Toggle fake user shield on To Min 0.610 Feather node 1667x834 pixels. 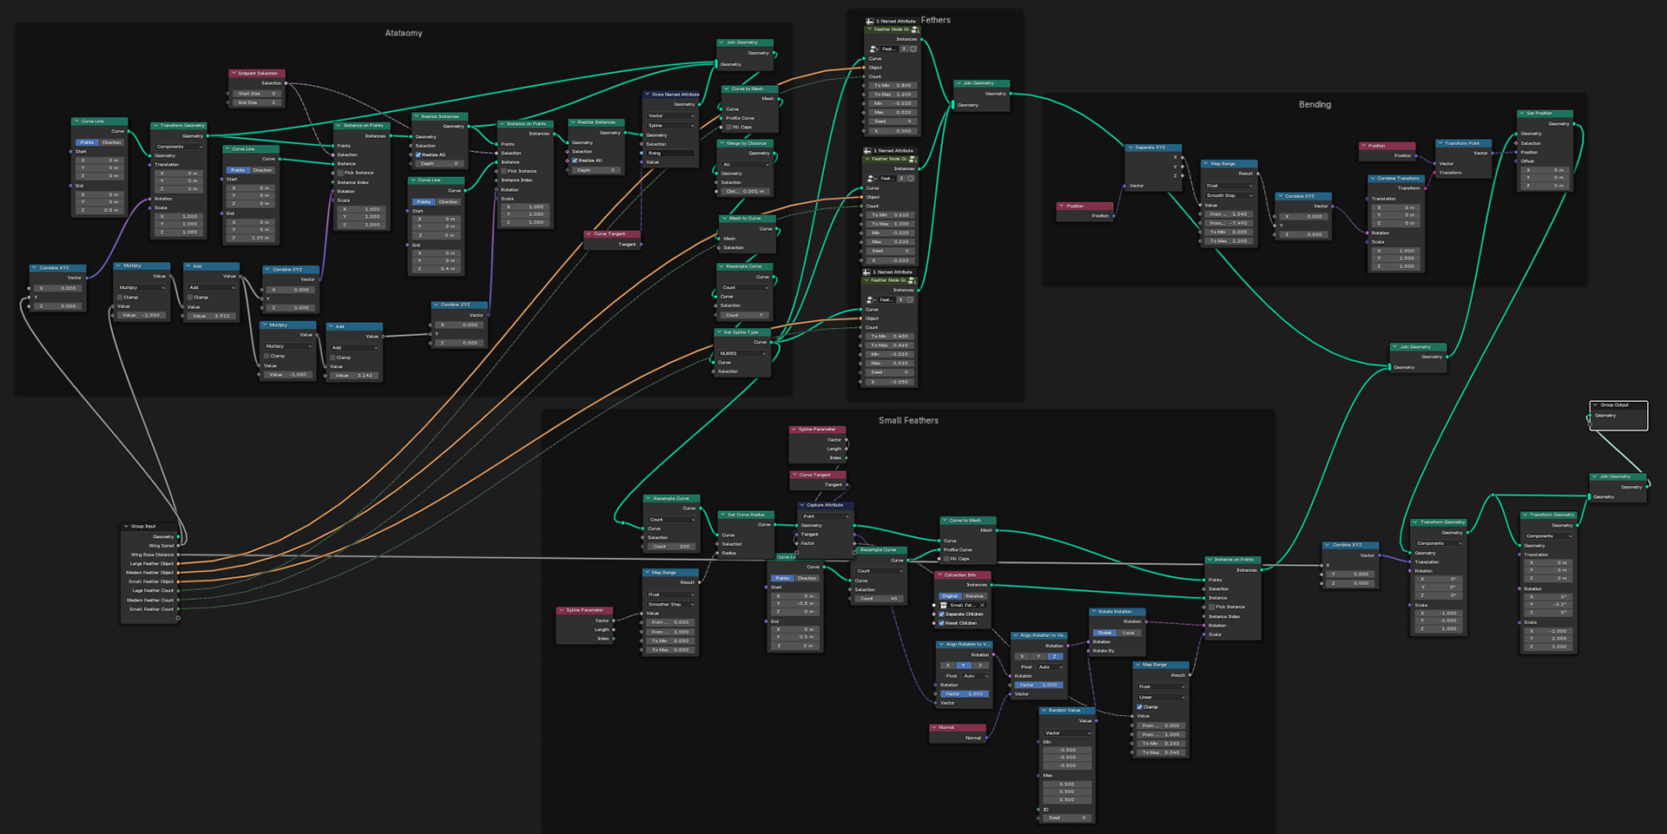911,178
